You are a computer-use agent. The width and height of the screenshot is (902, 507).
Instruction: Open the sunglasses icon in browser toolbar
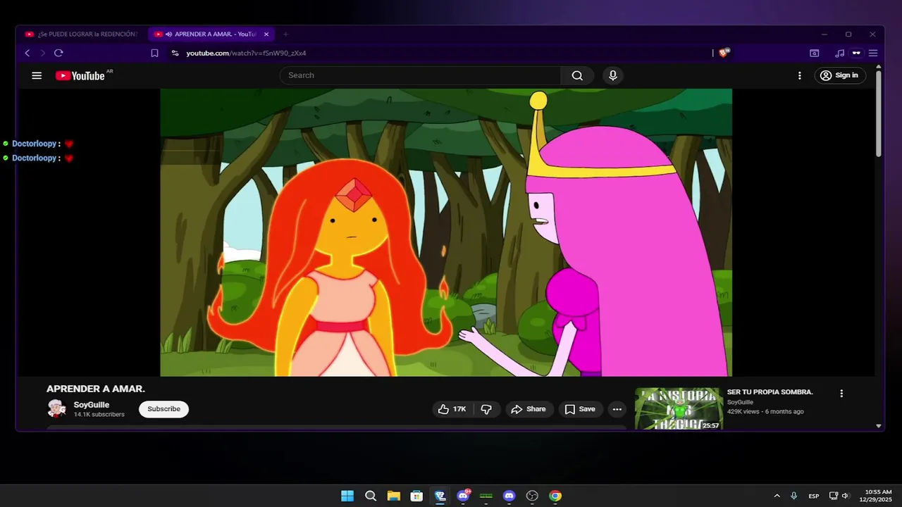click(856, 53)
